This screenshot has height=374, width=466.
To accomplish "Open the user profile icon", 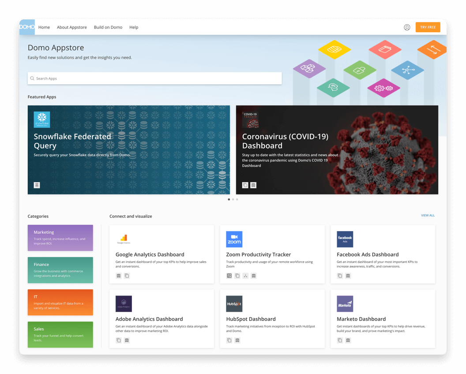I will pyautogui.click(x=407, y=27).
